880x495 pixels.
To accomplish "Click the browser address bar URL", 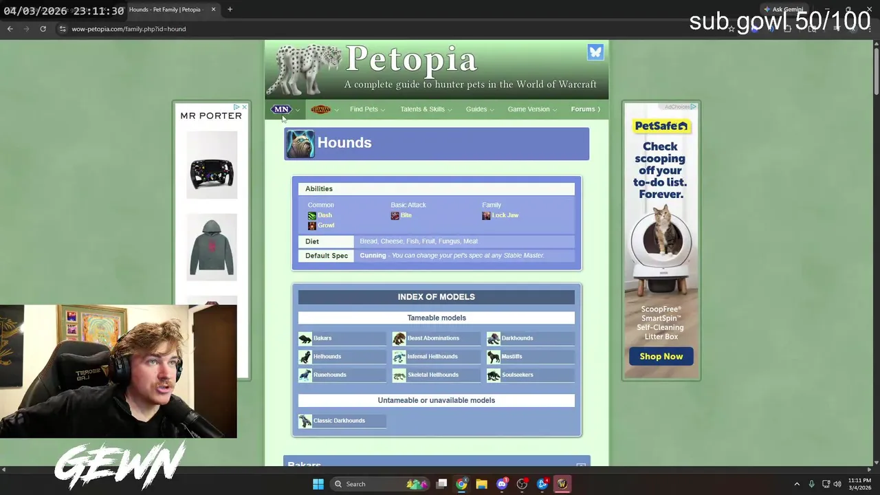I will pyautogui.click(x=129, y=29).
